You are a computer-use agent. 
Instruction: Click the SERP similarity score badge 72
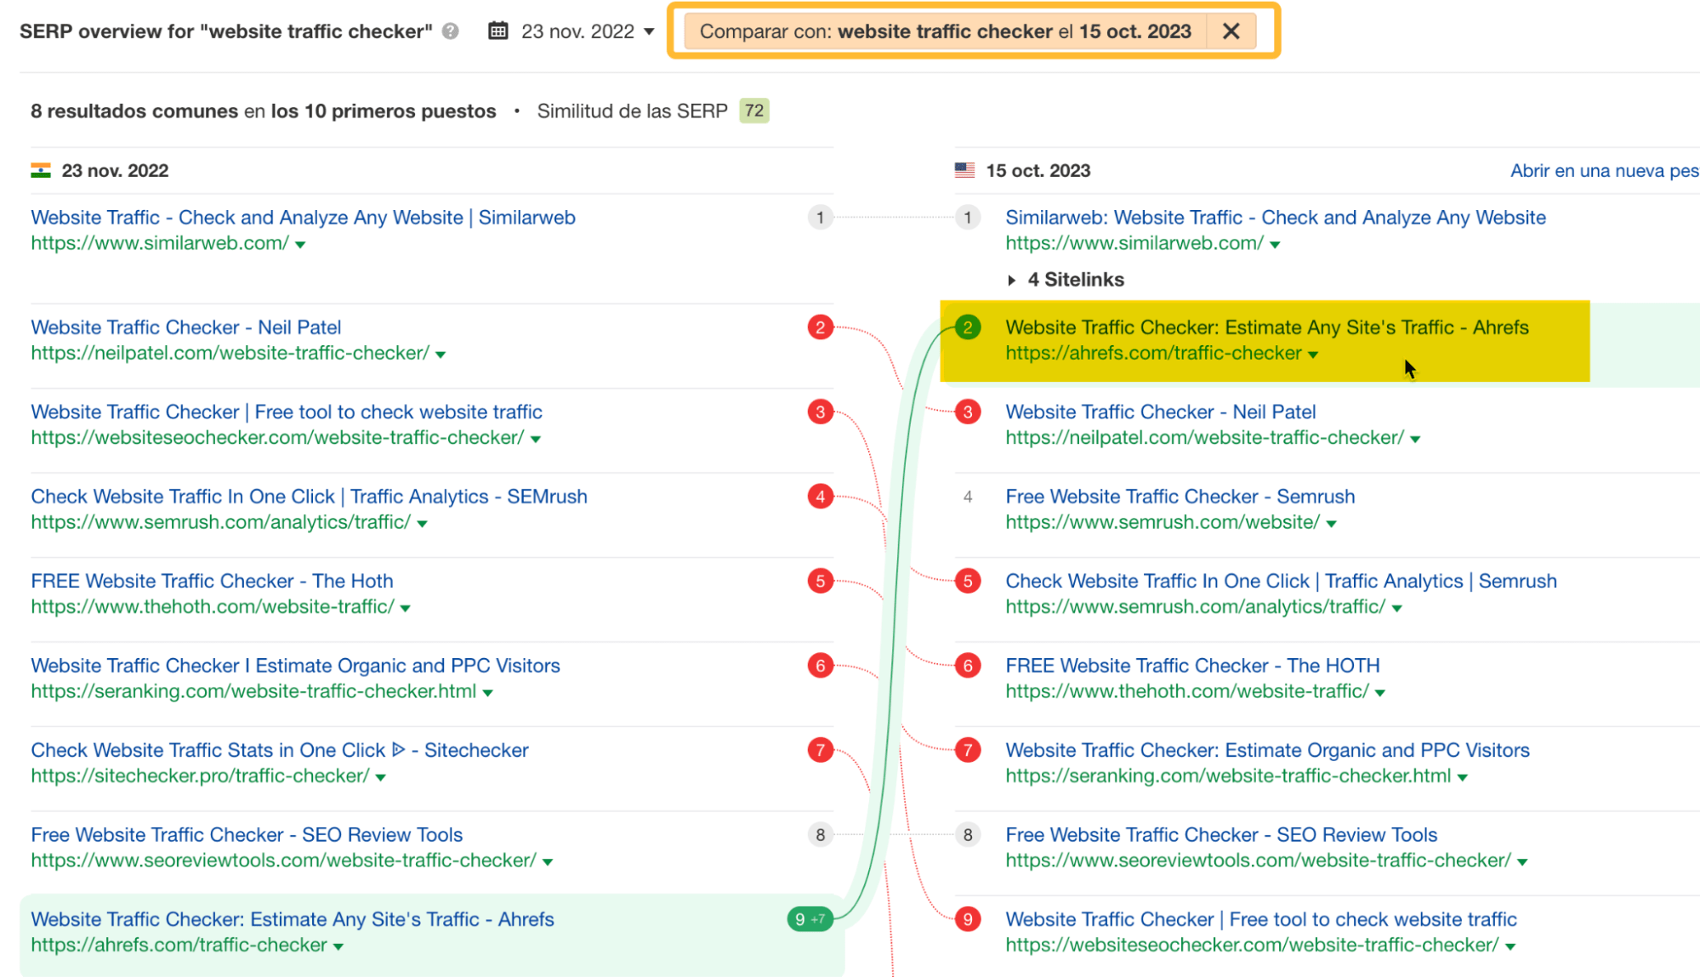pos(753,111)
